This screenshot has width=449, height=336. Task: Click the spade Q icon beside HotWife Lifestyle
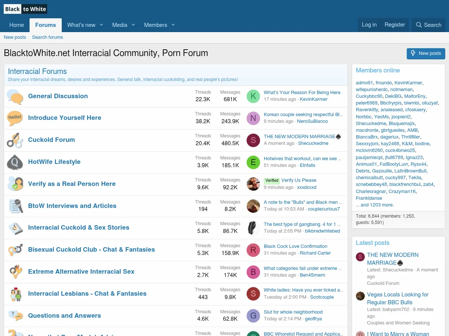click(x=15, y=162)
